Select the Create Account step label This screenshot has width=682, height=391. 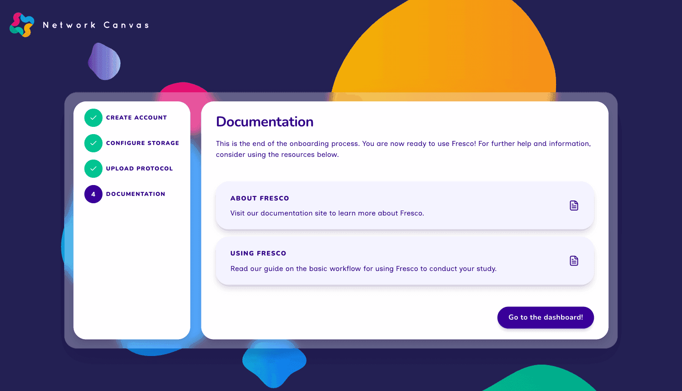[136, 118]
